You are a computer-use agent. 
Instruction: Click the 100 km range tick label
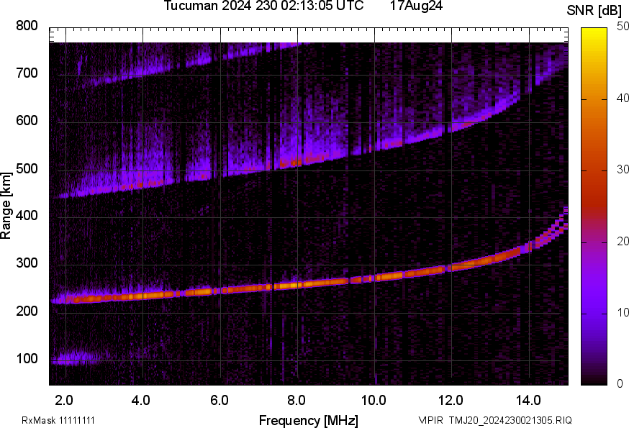[27, 359]
